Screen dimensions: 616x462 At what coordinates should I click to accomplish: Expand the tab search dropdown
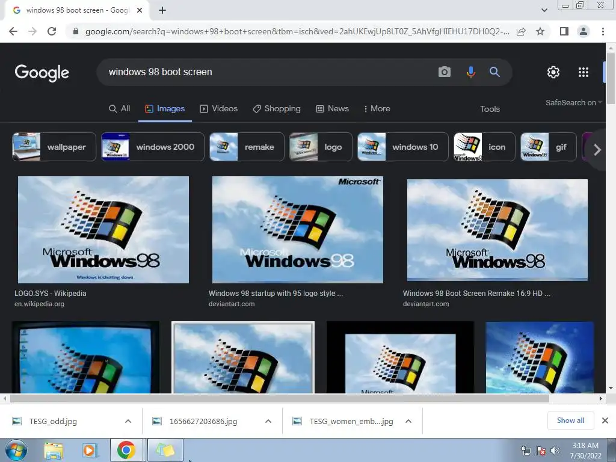pyautogui.click(x=544, y=10)
